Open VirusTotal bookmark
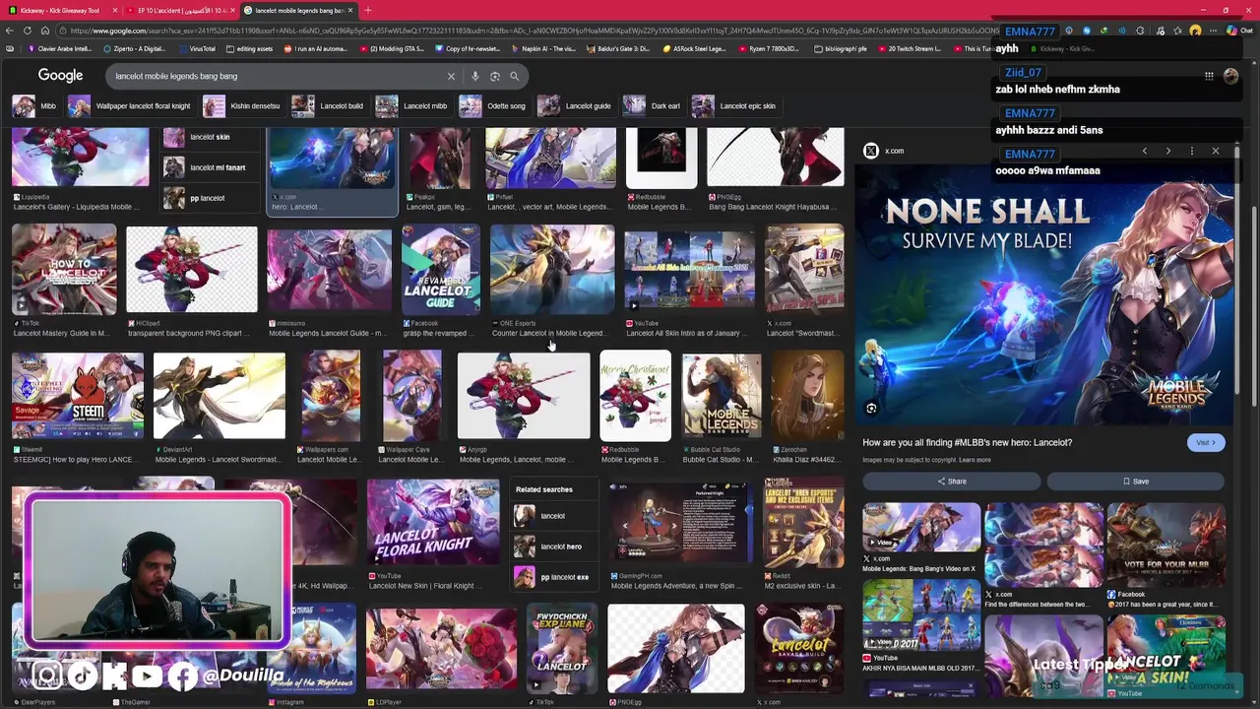 196,48
